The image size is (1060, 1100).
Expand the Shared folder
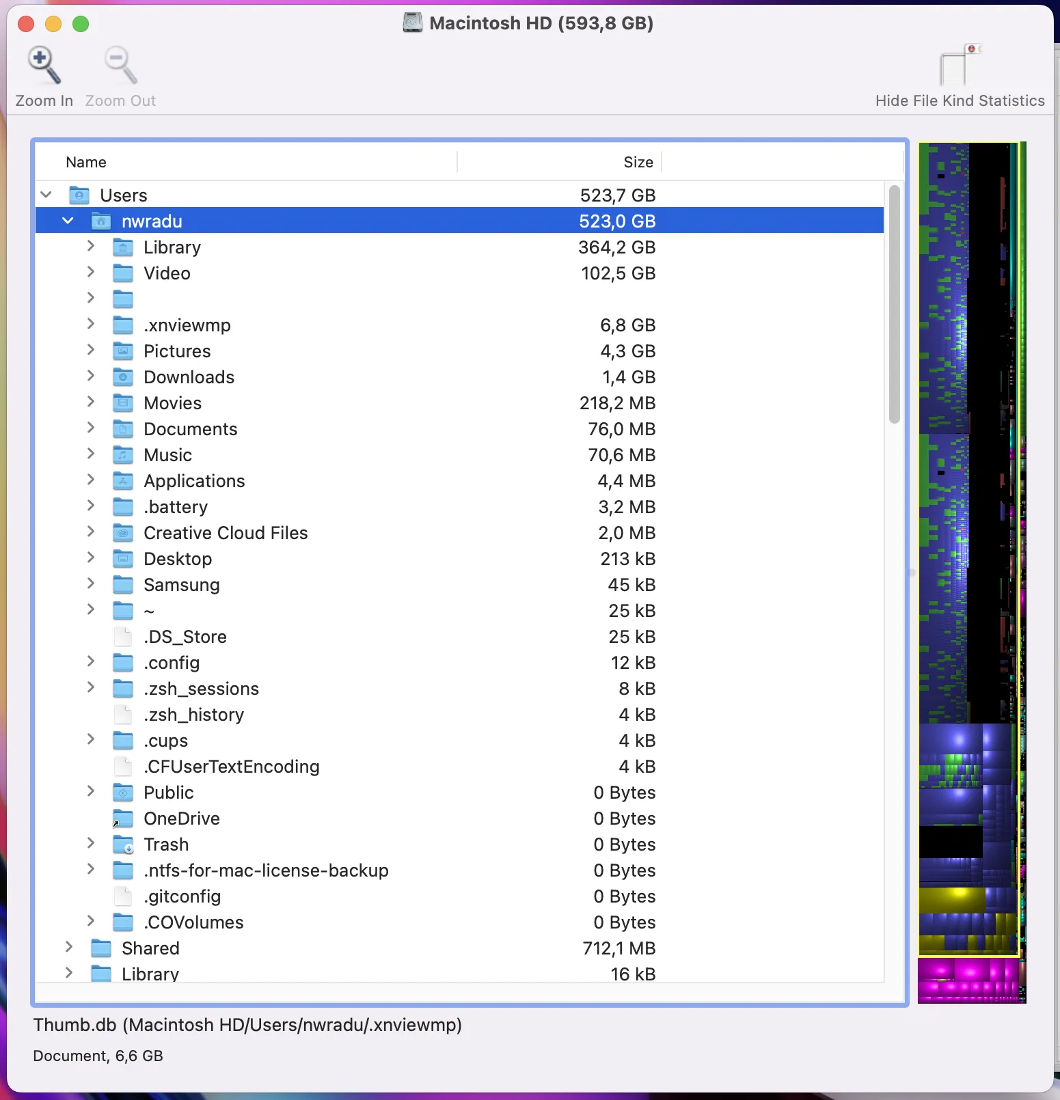point(68,947)
